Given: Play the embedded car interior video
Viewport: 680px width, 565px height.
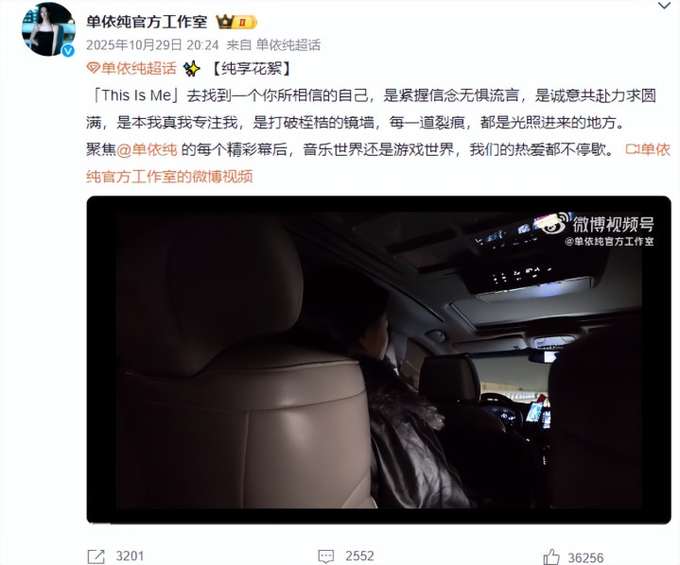Looking at the screenshot, I should (378, 360).
